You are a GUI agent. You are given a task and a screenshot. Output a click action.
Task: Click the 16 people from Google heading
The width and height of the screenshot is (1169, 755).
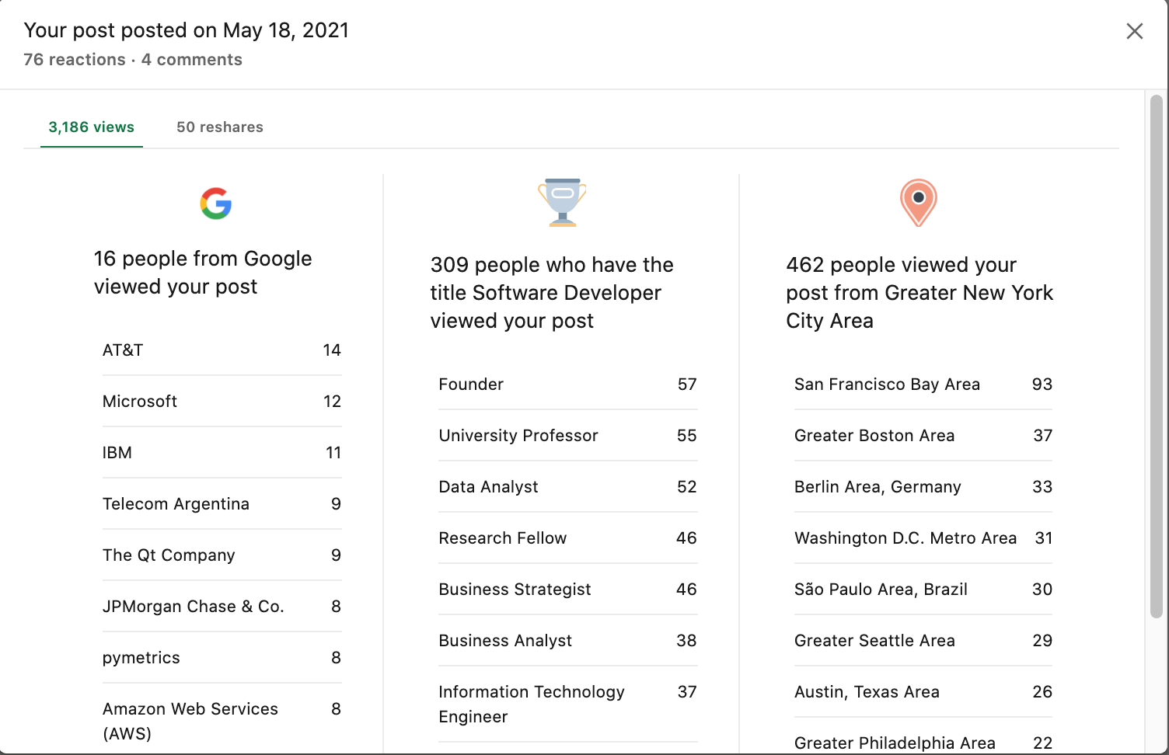tap(203, 273)
